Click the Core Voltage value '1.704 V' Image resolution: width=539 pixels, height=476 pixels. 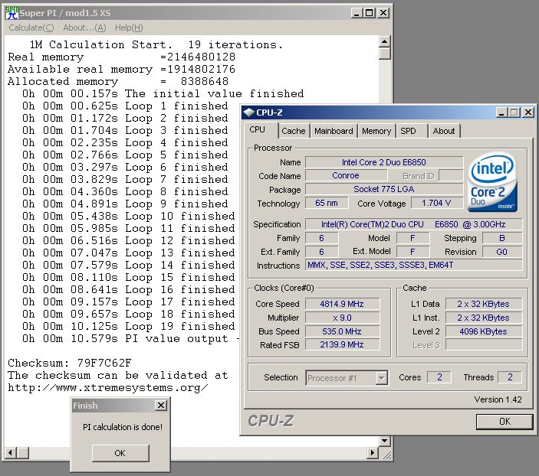(x=435, y=203)
